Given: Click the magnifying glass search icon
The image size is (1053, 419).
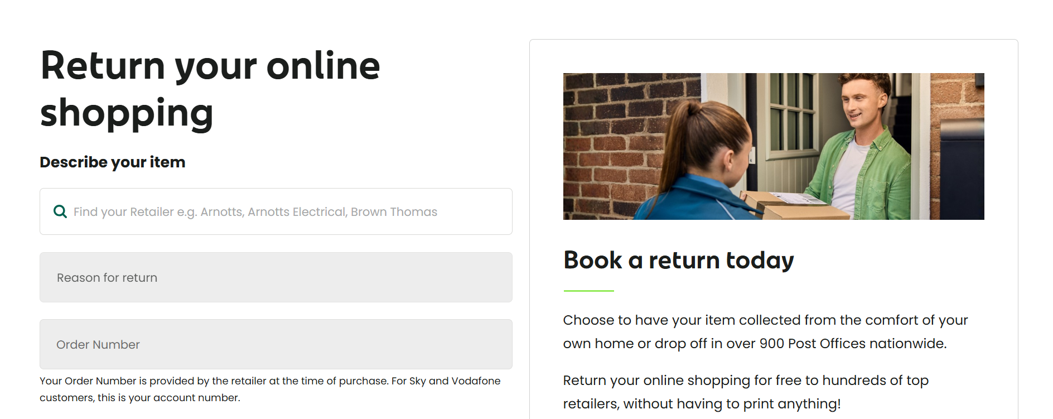Looking at the screenshot, I should 60,211.
